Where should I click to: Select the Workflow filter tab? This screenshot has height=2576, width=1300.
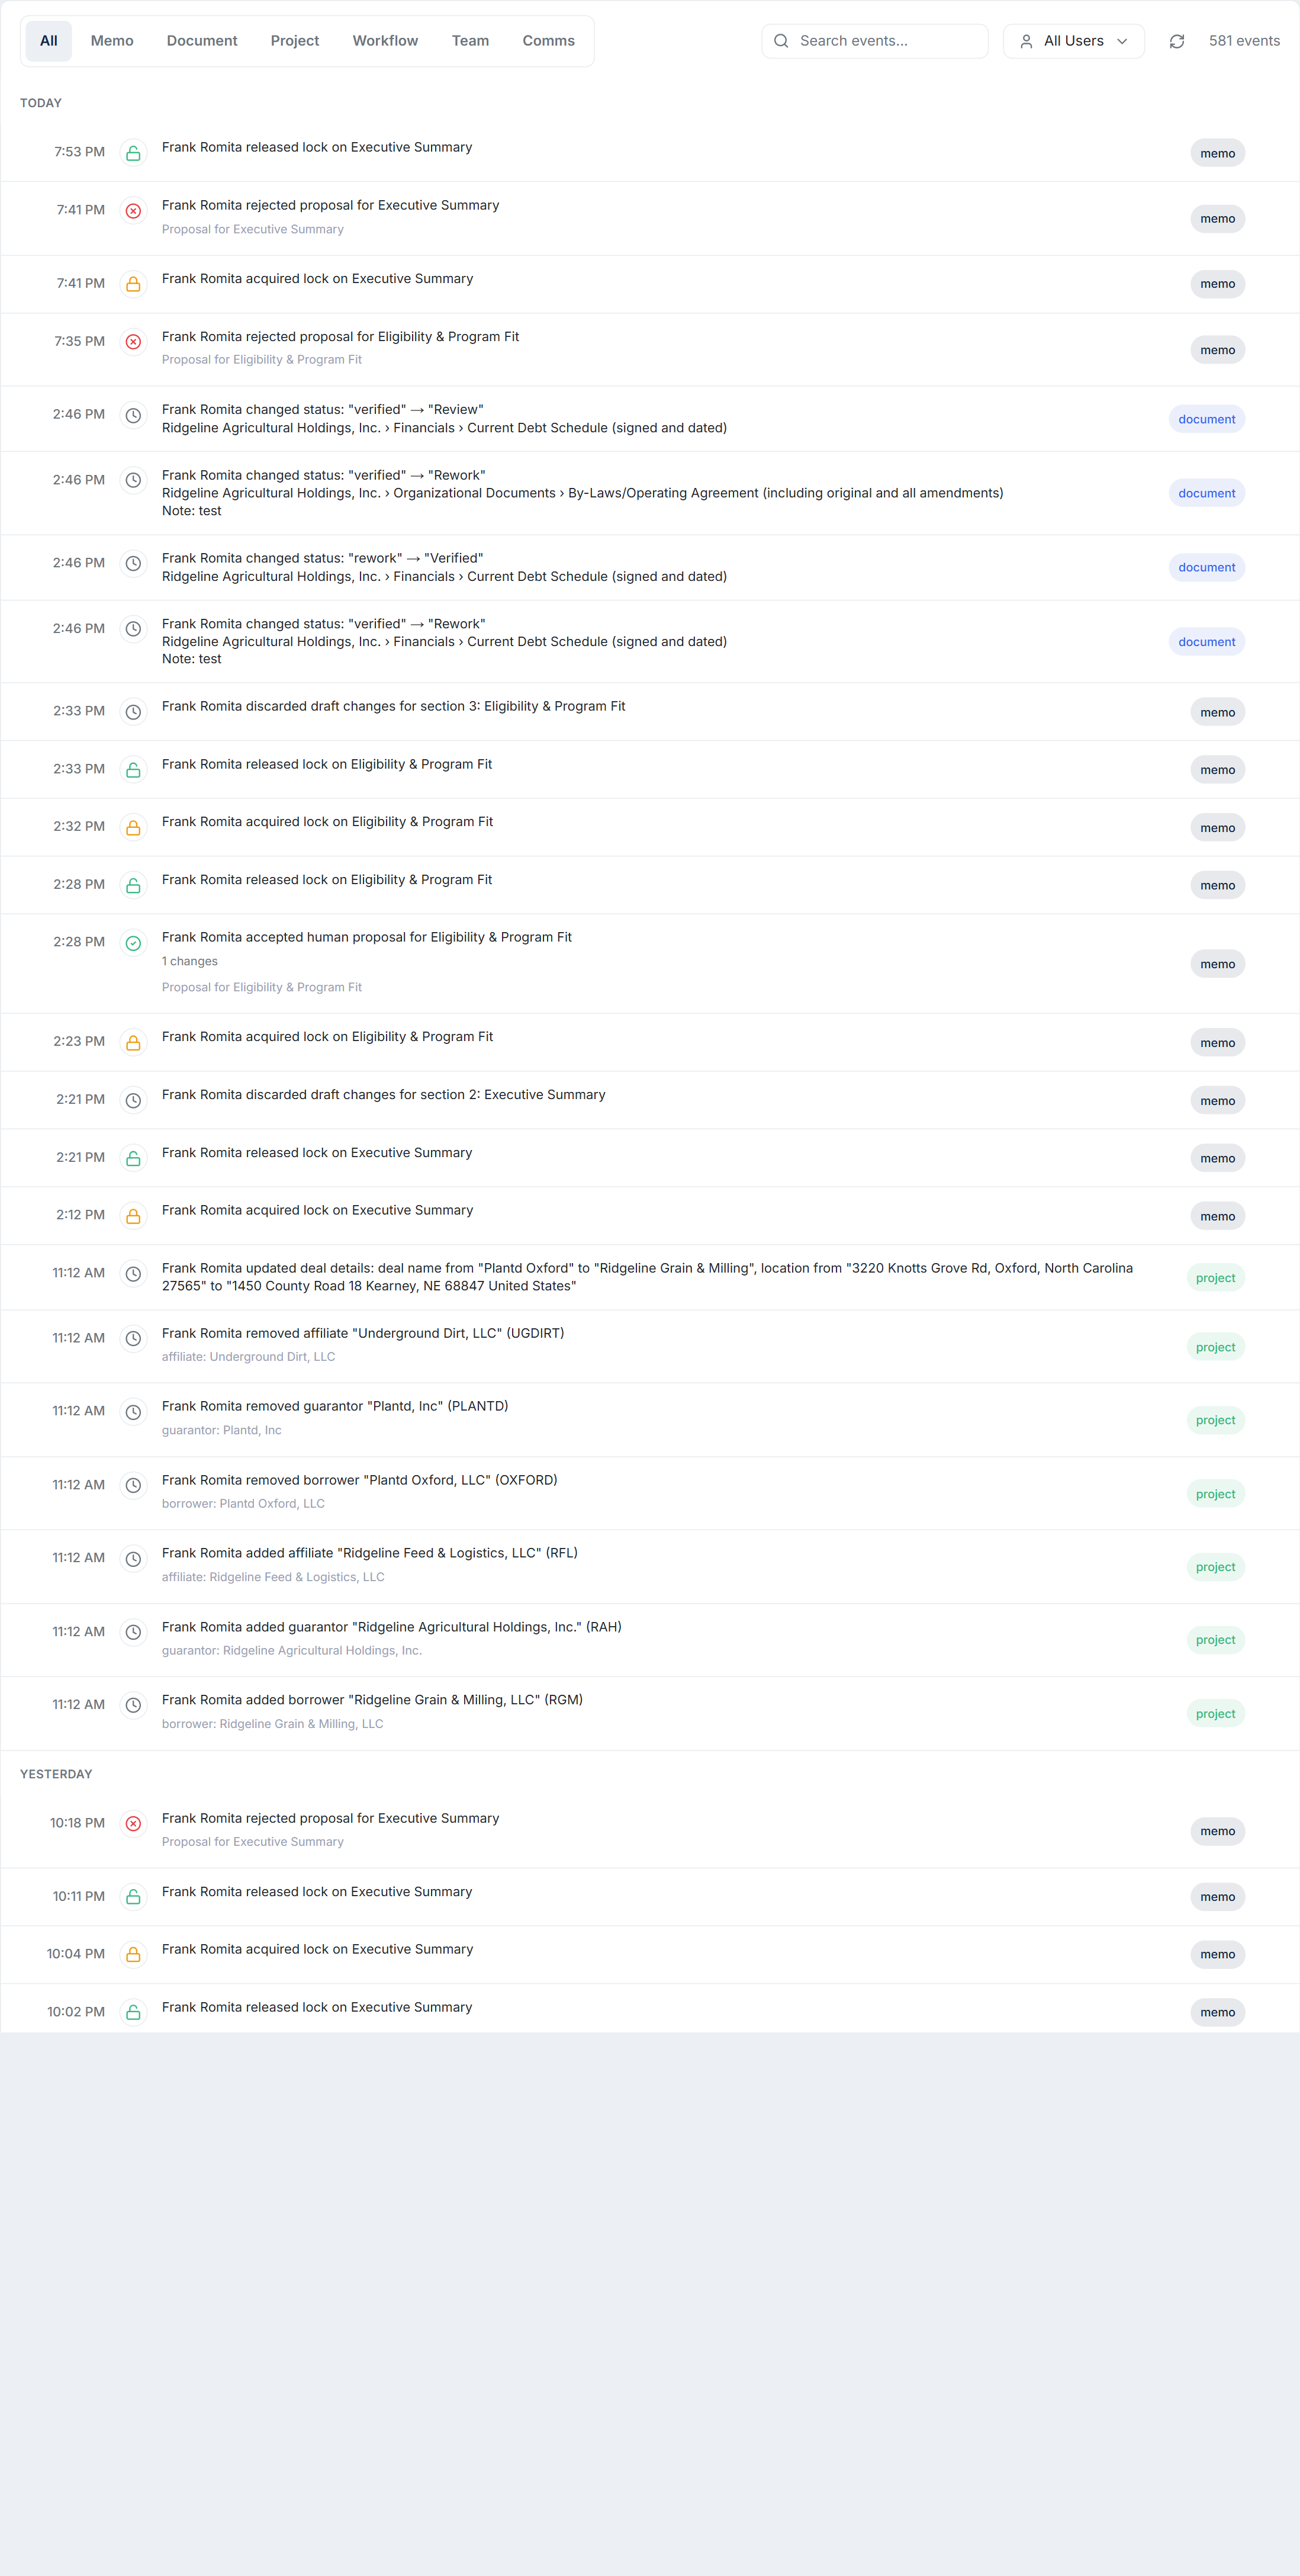click(x=385, y=41)
